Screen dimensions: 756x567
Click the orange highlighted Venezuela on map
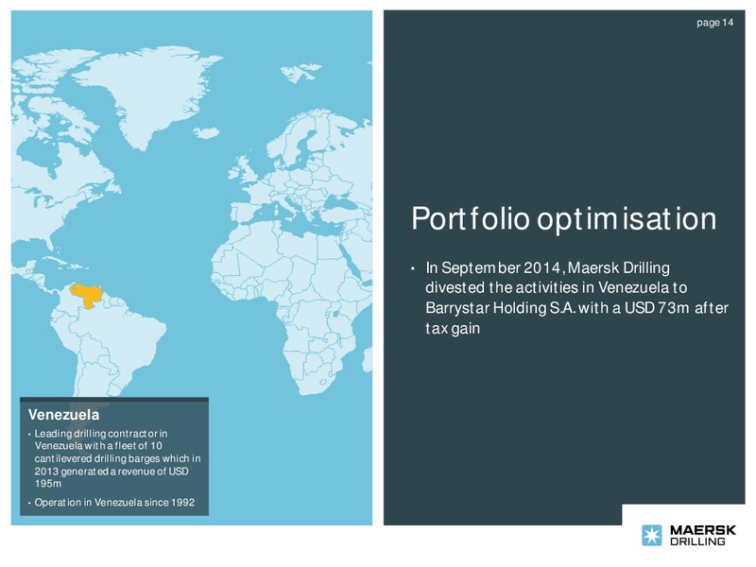click(x=87, y=295)
